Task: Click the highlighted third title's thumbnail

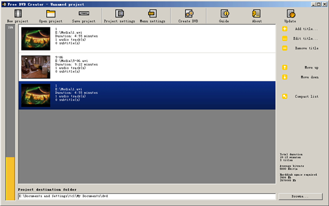Action: (x=36, y=95)
